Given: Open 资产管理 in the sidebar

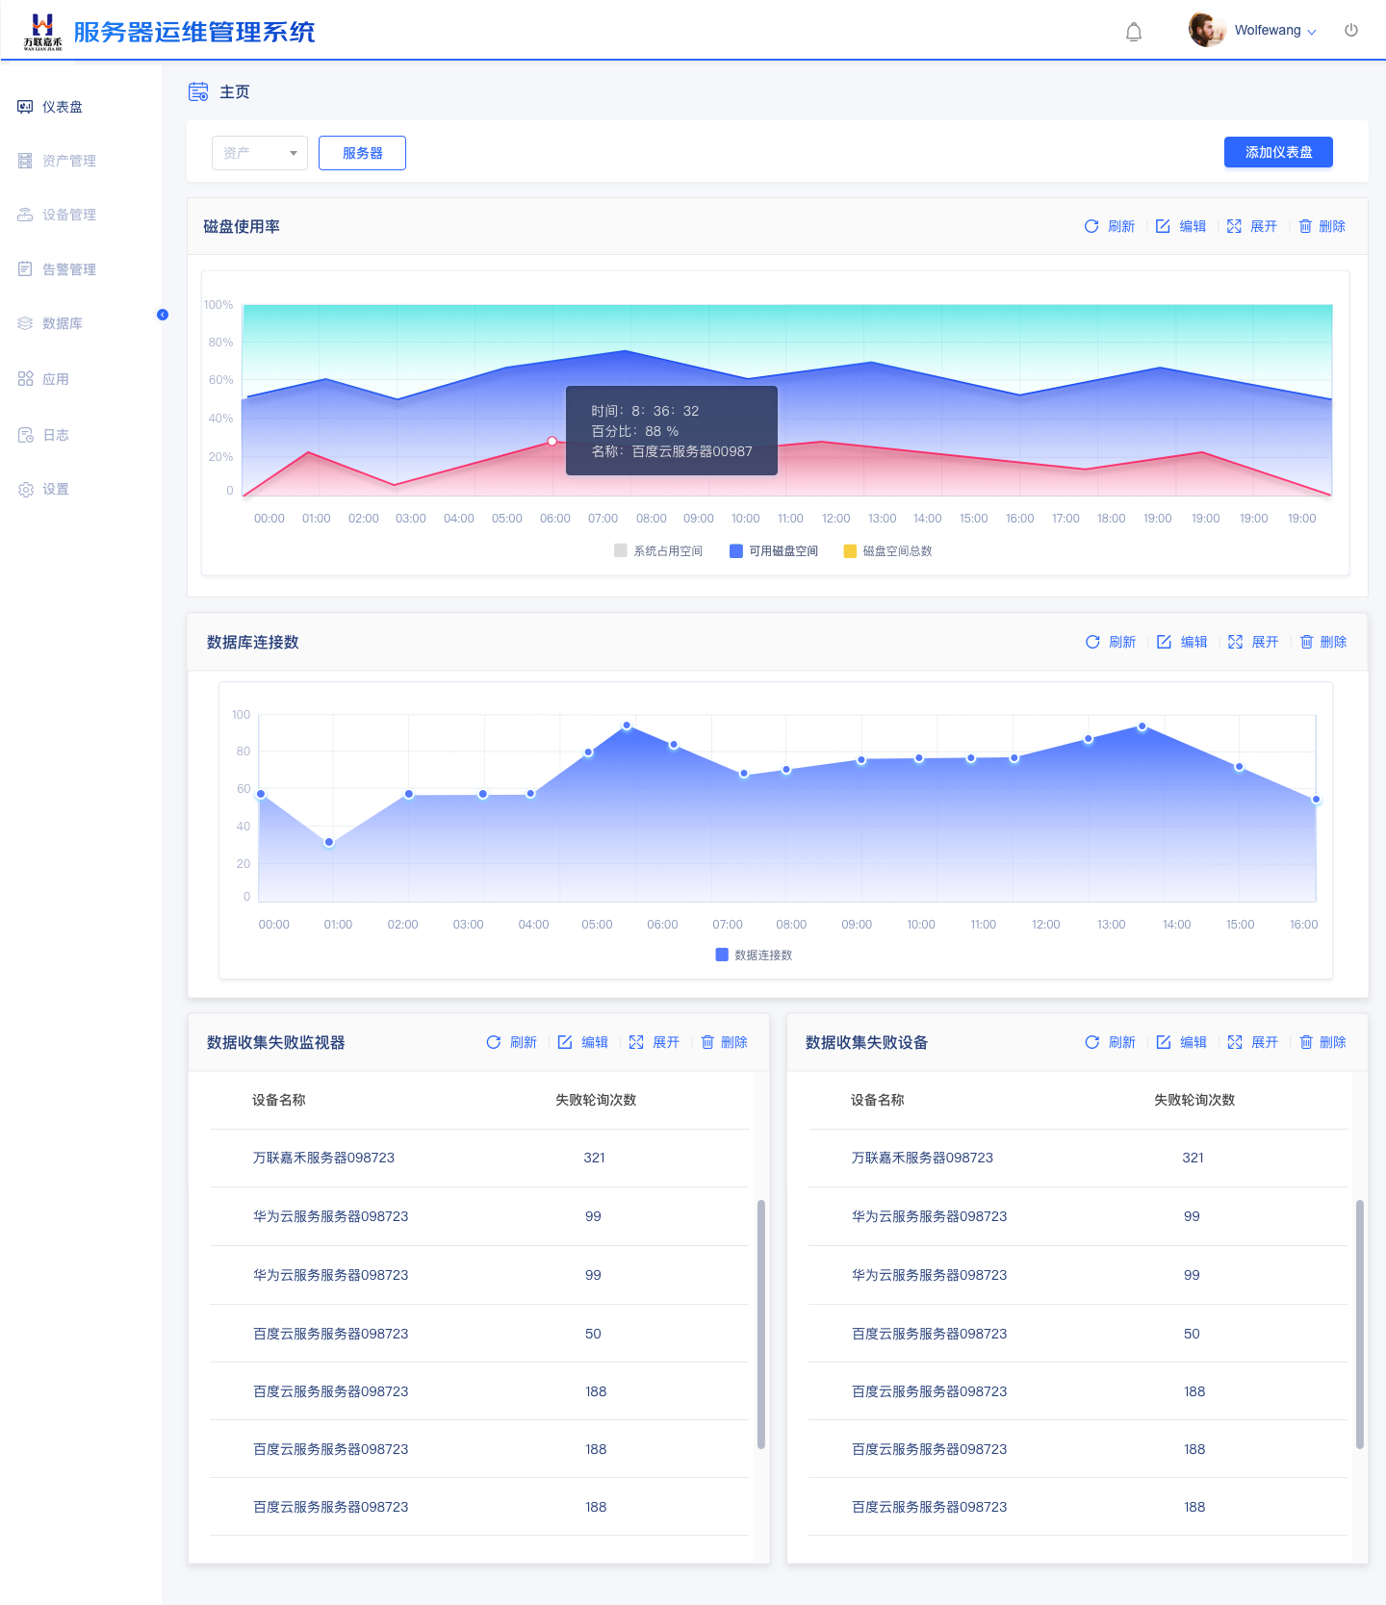Looking at the screenshot, I should point(68,161).
